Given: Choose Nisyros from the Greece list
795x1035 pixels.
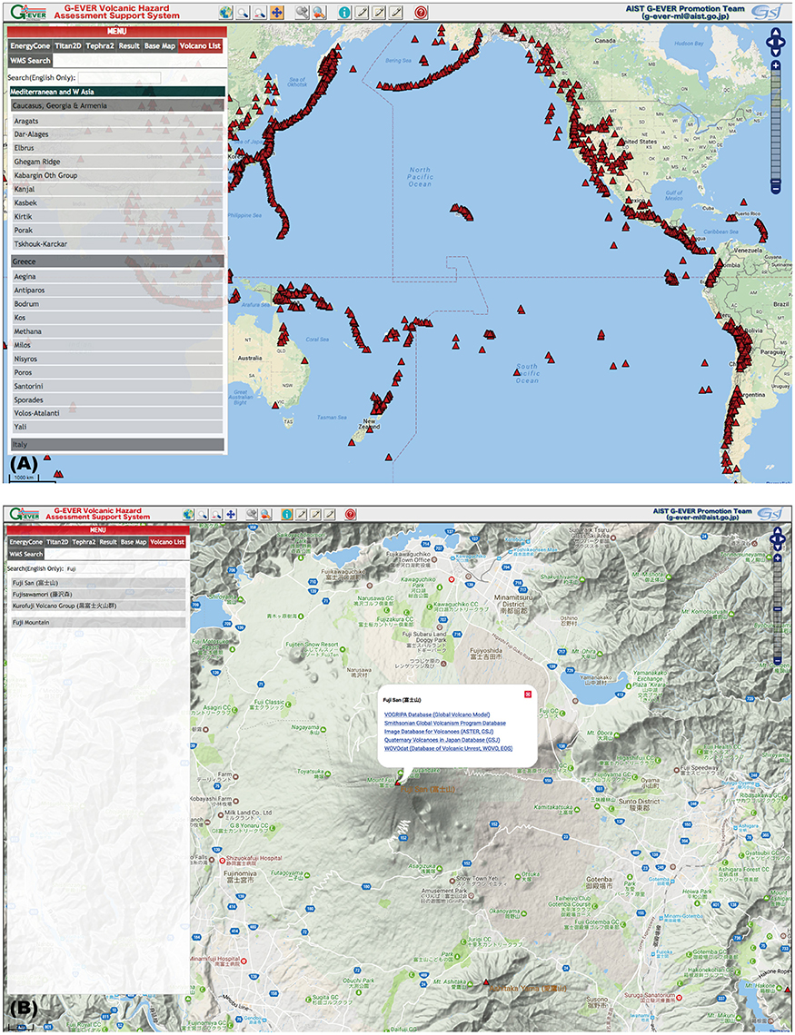Looking at the screenshot, I should 117,360.
